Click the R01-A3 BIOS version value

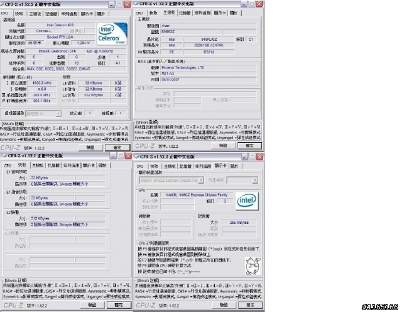click(x=209, y=74)
